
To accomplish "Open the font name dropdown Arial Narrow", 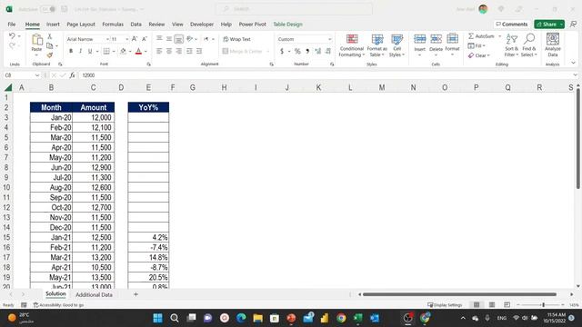I will click(x=107, y=39).
